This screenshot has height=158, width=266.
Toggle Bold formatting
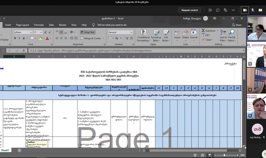(x=15, y=38)
